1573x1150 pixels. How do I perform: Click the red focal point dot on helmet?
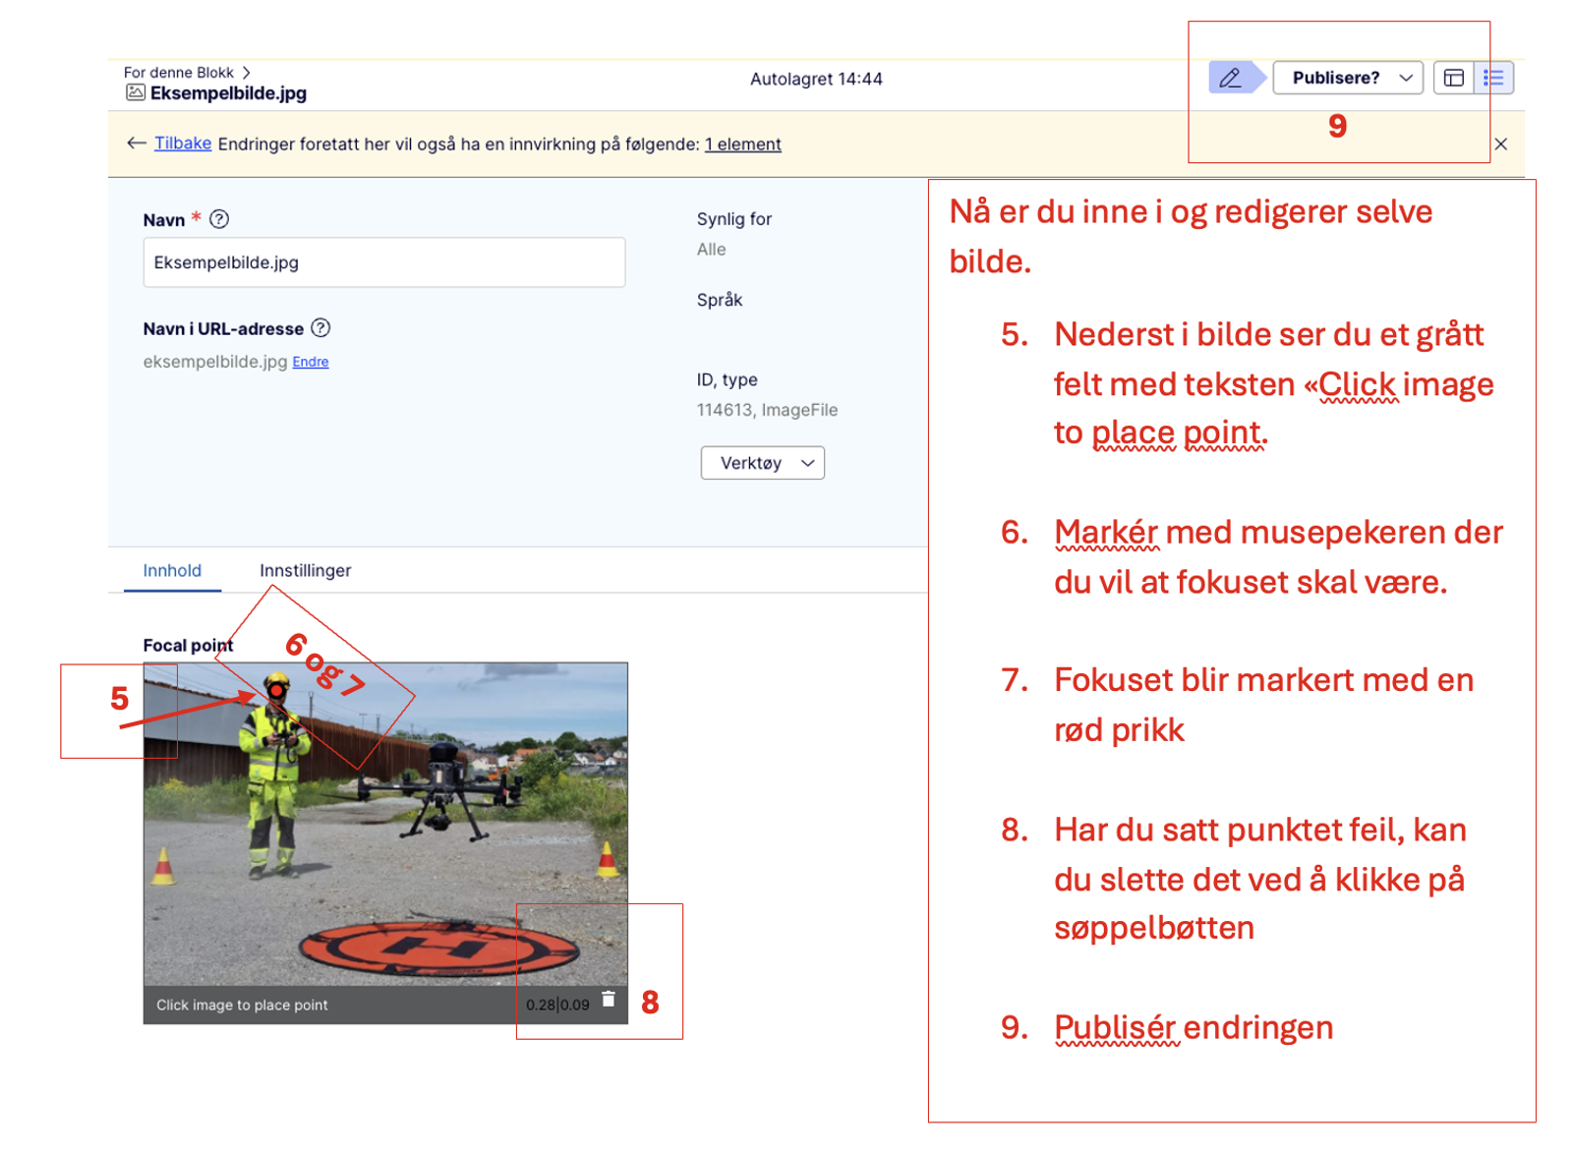click(277, 691)
